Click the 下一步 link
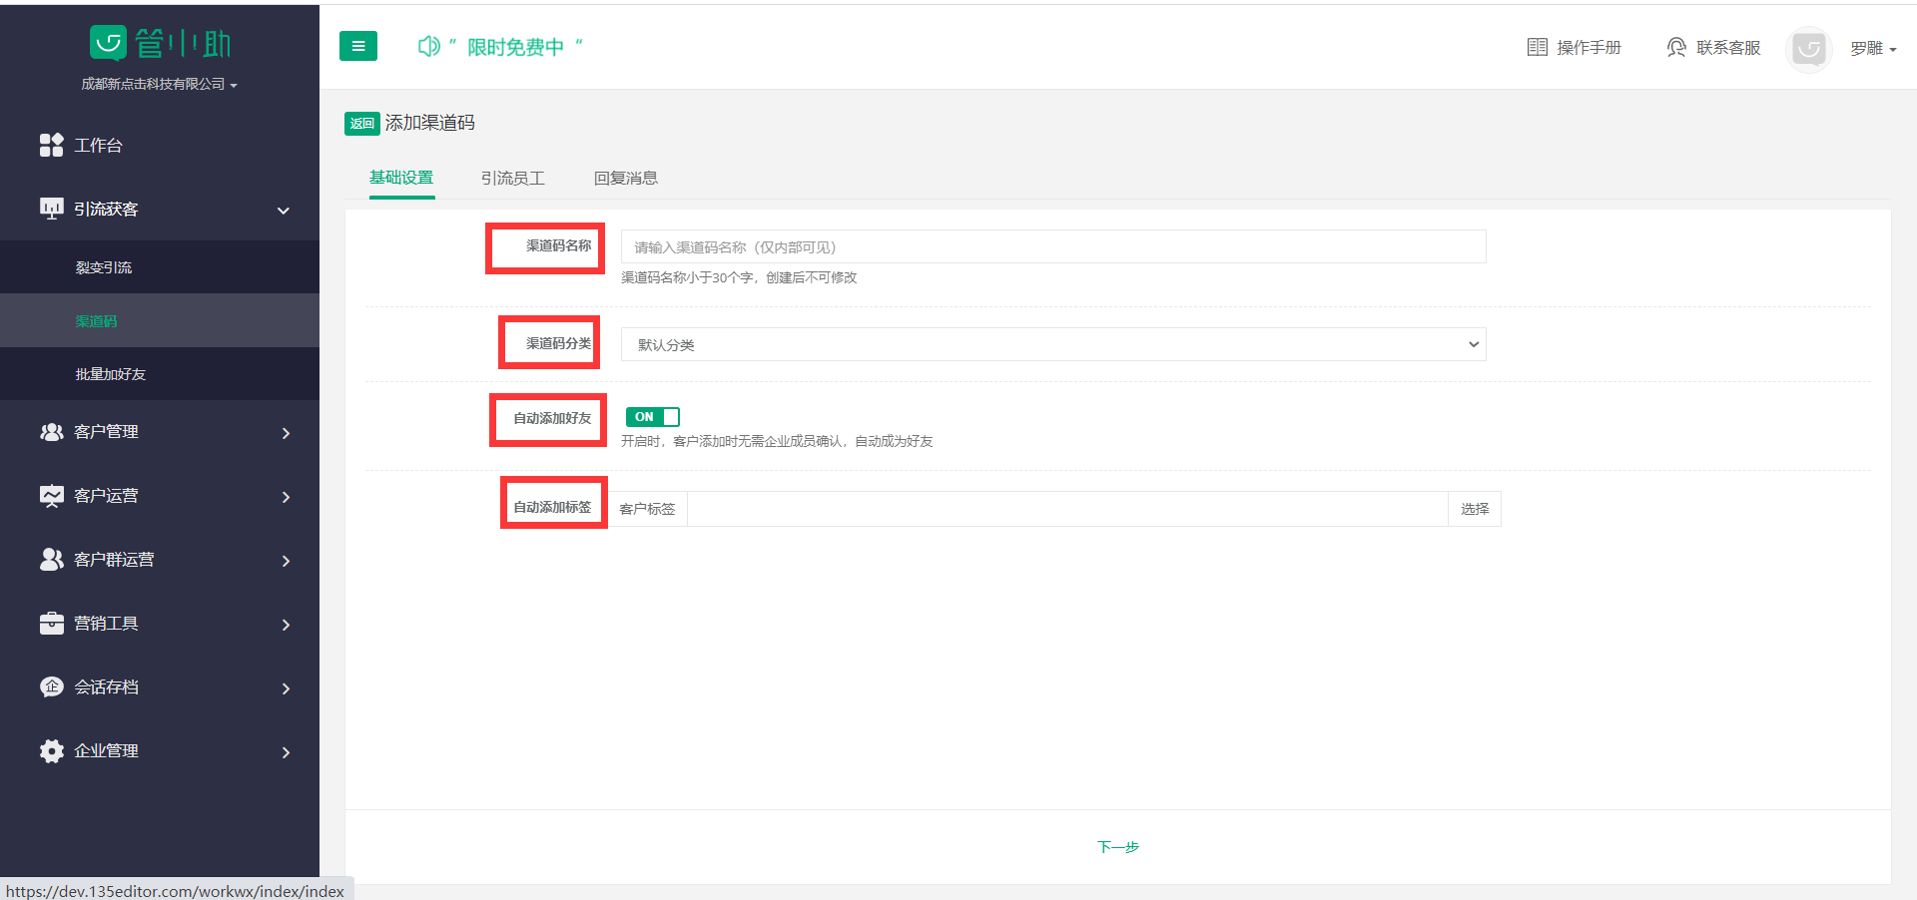 pos(1118,847)
